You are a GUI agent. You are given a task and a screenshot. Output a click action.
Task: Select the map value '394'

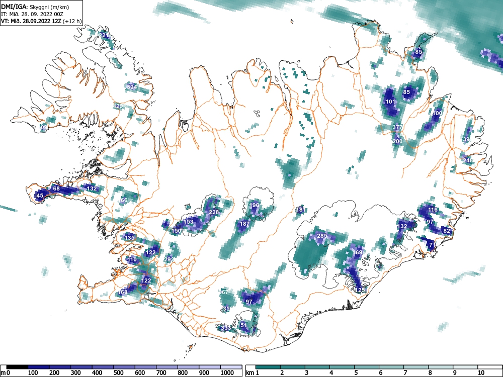(x=132, y=87)
